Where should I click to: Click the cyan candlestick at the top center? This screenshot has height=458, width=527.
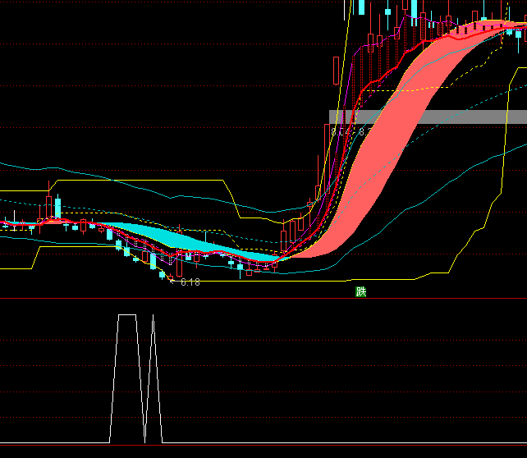click(x=360, y=7)
